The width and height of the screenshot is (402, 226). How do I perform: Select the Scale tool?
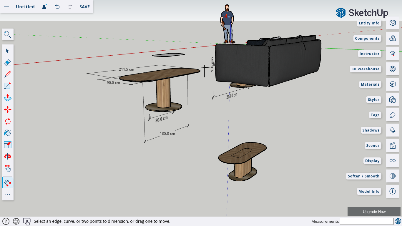(x=8, y=145)
